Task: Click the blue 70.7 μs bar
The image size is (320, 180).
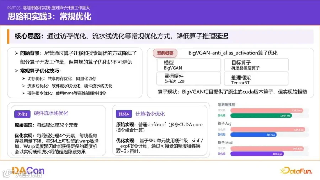Action: click(x=254, y=135)
